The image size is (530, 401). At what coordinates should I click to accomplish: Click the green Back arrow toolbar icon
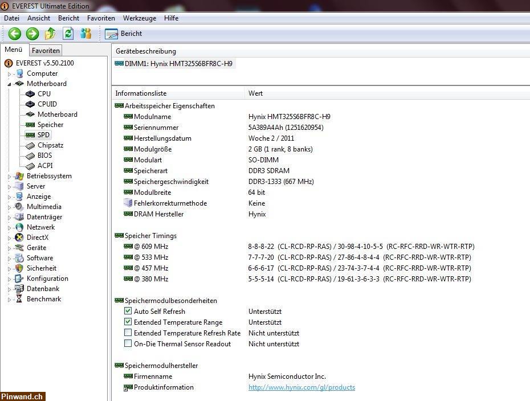[14, 34]
